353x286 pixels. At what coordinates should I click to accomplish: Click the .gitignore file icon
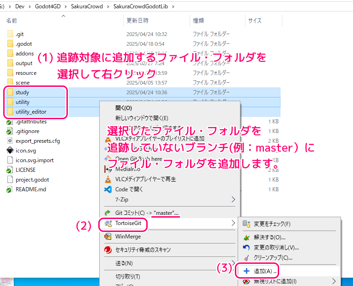10,131
